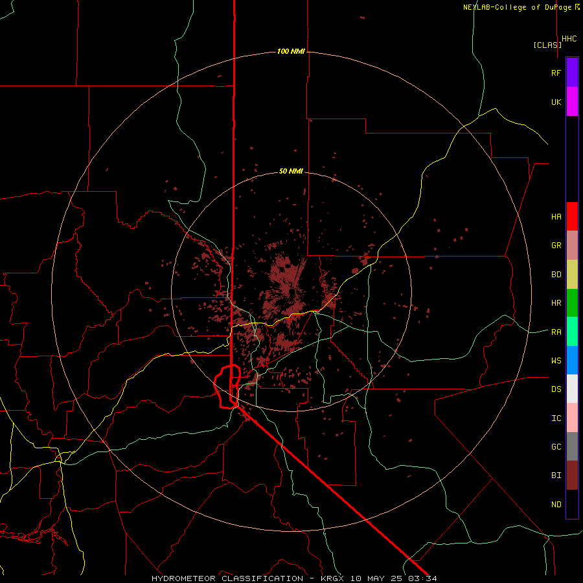Click the RA legend label

tap(556, 332)
